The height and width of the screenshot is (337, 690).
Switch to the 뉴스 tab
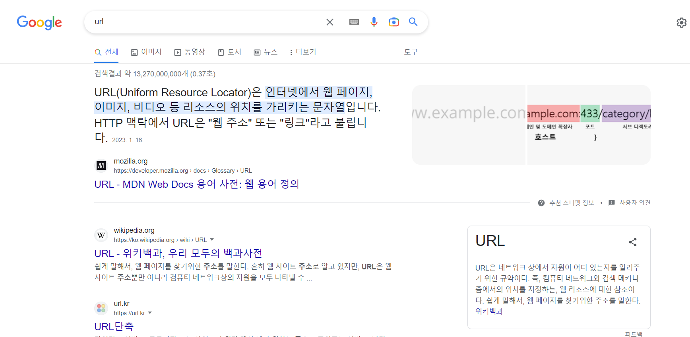[x=266, y=52]
